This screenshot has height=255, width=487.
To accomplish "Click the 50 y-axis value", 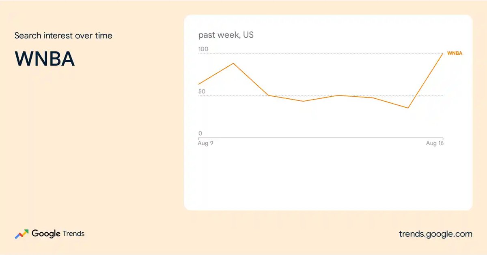I will pyautogui.click(x=202, y=91).
